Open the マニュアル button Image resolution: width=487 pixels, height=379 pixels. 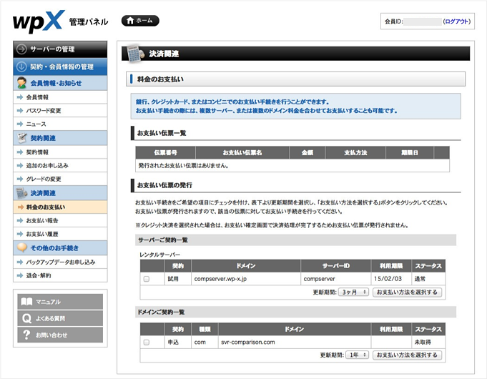[x=60, y=302]
